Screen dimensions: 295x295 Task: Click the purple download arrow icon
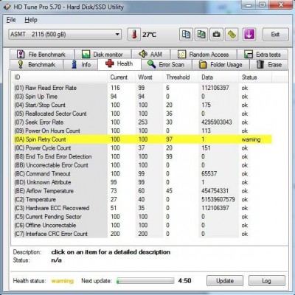pos(249,35)
